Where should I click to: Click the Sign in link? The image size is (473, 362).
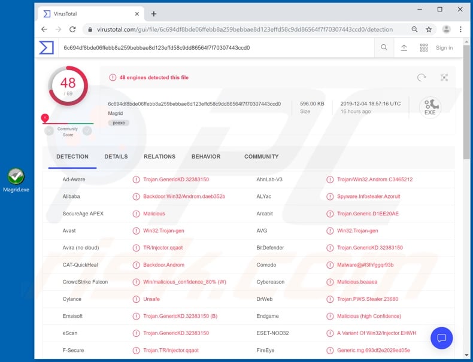tap(444, 48)
